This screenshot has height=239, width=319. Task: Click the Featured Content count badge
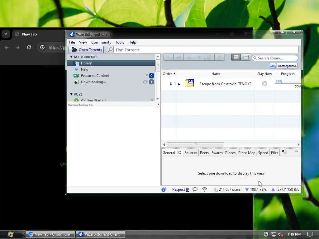click(151, 76)
